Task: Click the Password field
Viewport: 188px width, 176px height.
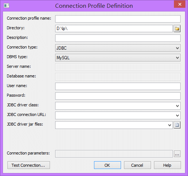Action: pyautogui.click(x=118, y=96)
